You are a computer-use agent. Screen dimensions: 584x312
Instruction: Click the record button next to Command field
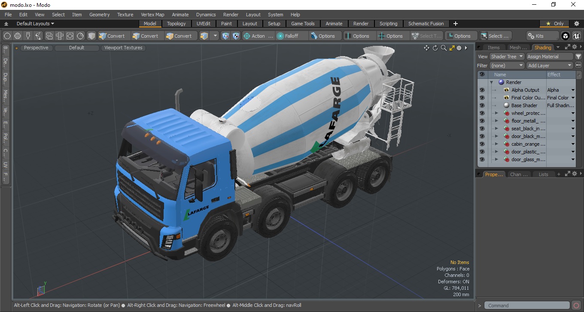pos(576,306)
